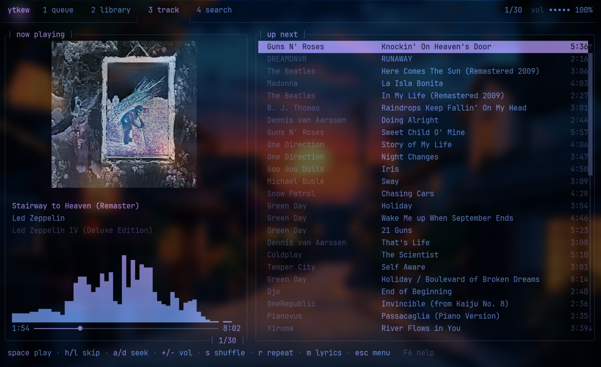Select the 3 track tab

[164, 10]
